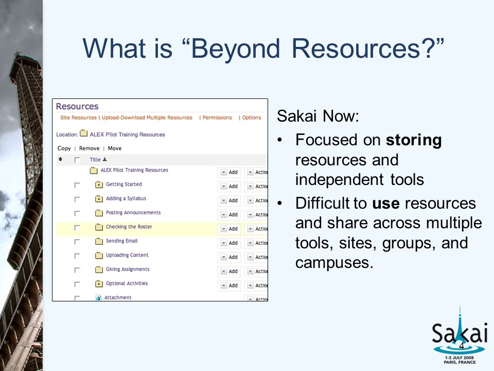Click the bold word "storing"
The width and height of the screenshot is (494, 371).
click(414, 140)
